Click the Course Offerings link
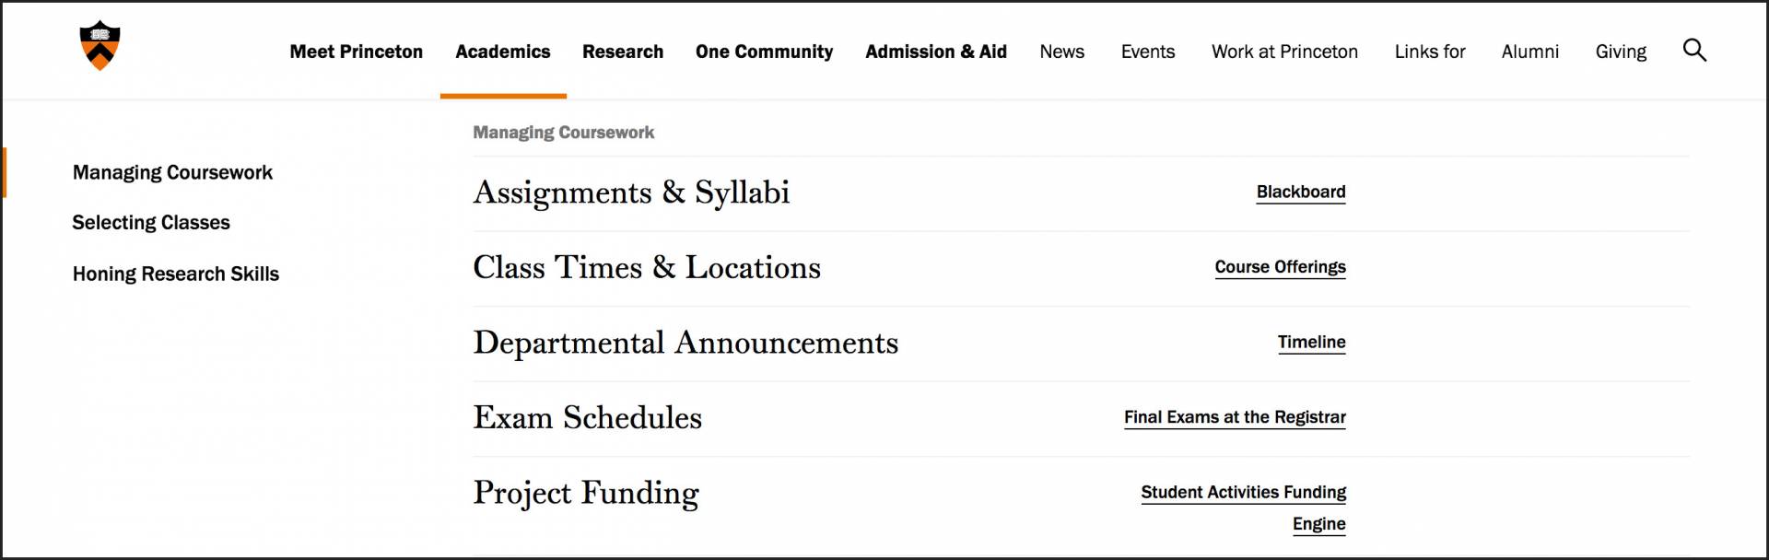 tap(1280, 267)
